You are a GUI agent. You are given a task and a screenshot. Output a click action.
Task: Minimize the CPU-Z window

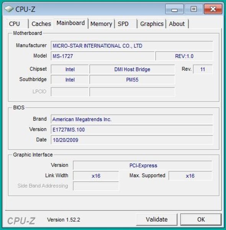coord(174,9)
